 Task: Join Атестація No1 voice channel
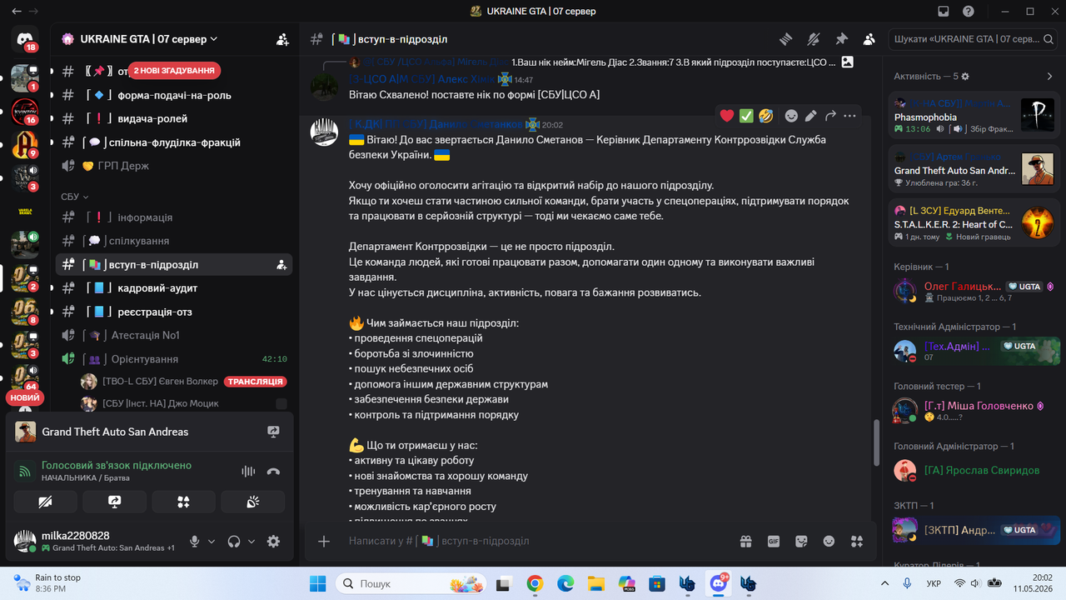(173, 335)
